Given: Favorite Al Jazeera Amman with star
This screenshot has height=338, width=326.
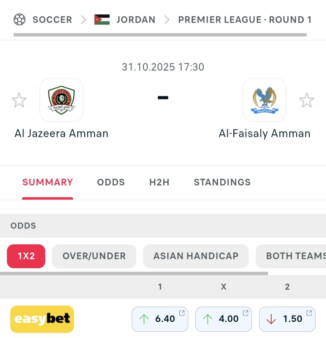Looking at the screenshot, I should (19, 100).
